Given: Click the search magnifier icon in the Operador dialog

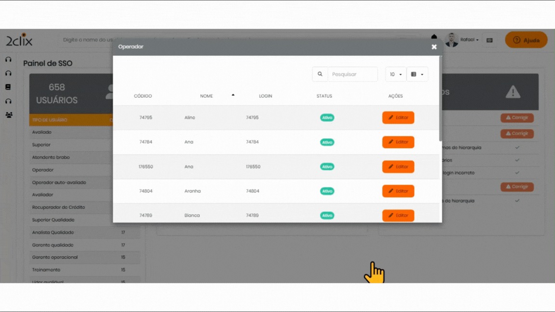Looking at the screenshot, I should [x=319, y=74].
